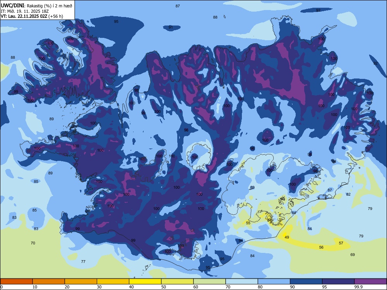Viewport: 387px width, 290px height.
Task: Click the 'Rakastig (%) í 2 m hæð' label
Action: pos(50,6)
